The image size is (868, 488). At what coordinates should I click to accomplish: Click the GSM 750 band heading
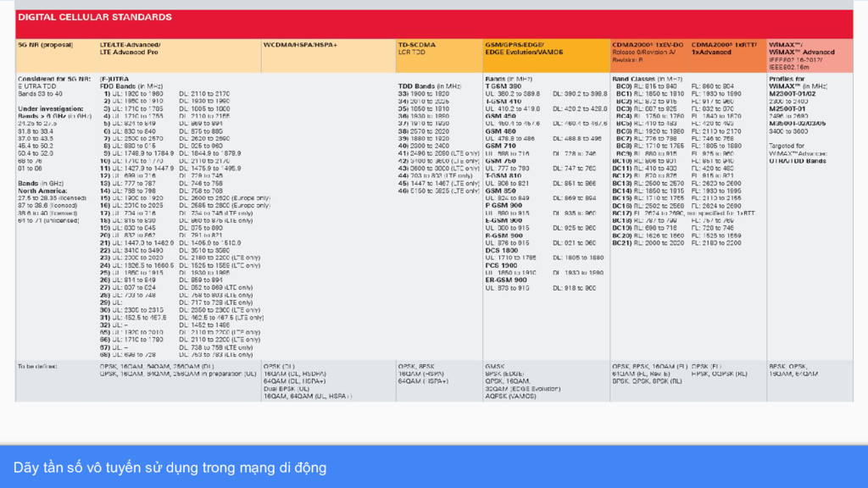500,161
